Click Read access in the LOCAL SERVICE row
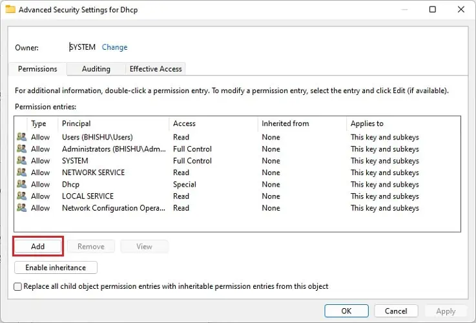The image size is (476, 323). coord(181,196)
